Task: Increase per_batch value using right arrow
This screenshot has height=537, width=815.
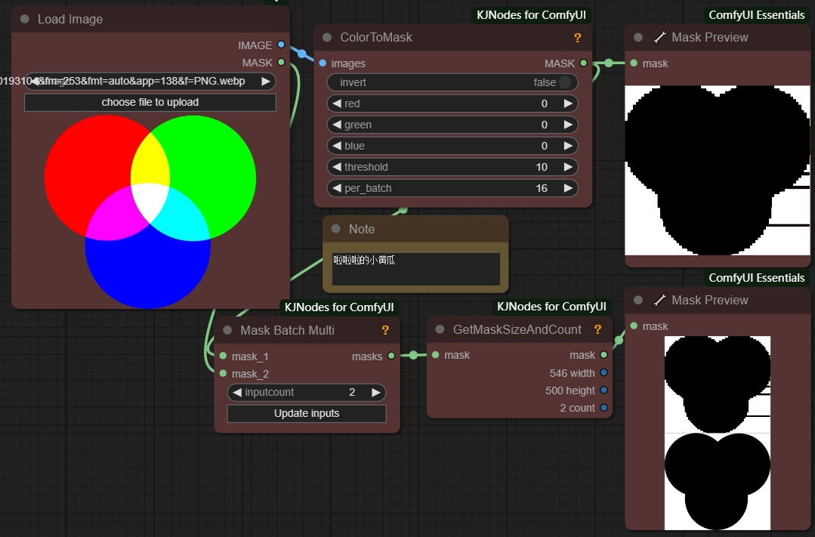Action: click(568, 188)
